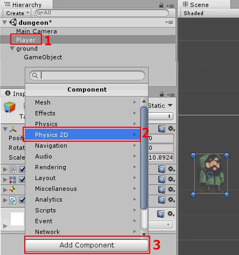Select Main Camera in Hierarchy

pos(37,31)
